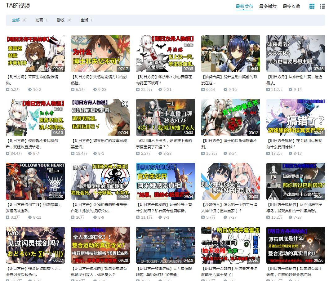Open title link 博士的快乐你想象不到

point(229,144)
